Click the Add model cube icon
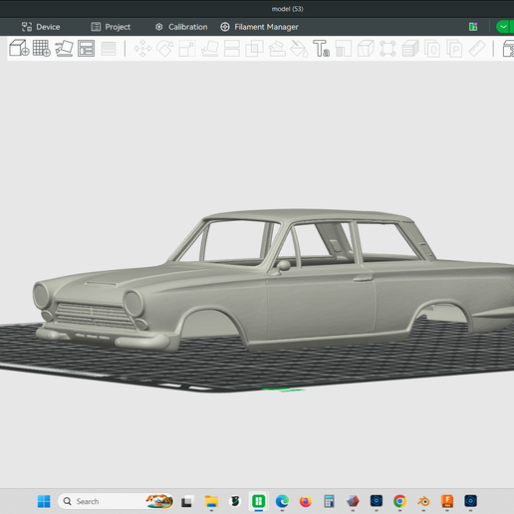The width and height of the screenshot is (514, 514). pos(19,49)
